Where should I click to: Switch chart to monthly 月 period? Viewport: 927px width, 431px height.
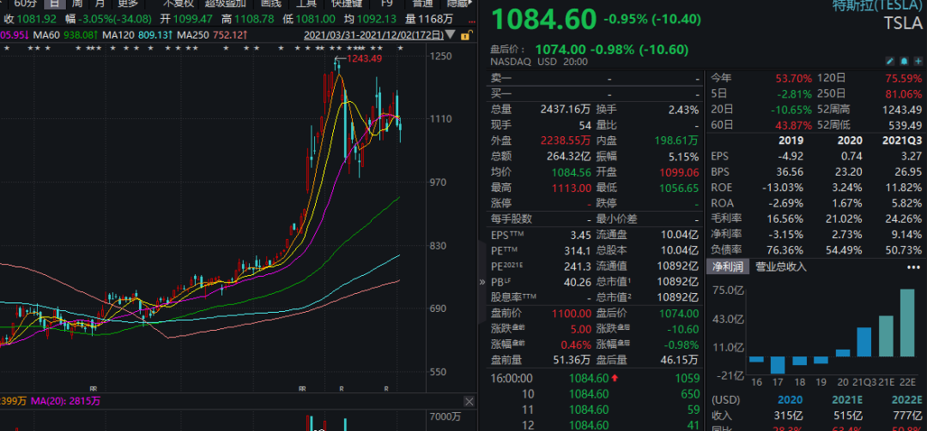(x=101, y=3)
